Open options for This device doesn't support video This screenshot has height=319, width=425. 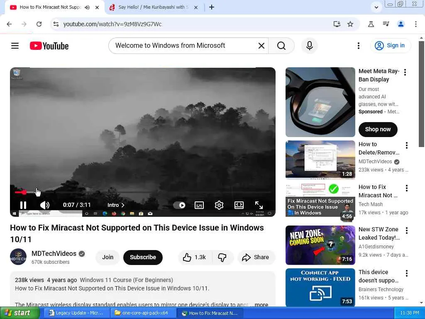[407, 273]
